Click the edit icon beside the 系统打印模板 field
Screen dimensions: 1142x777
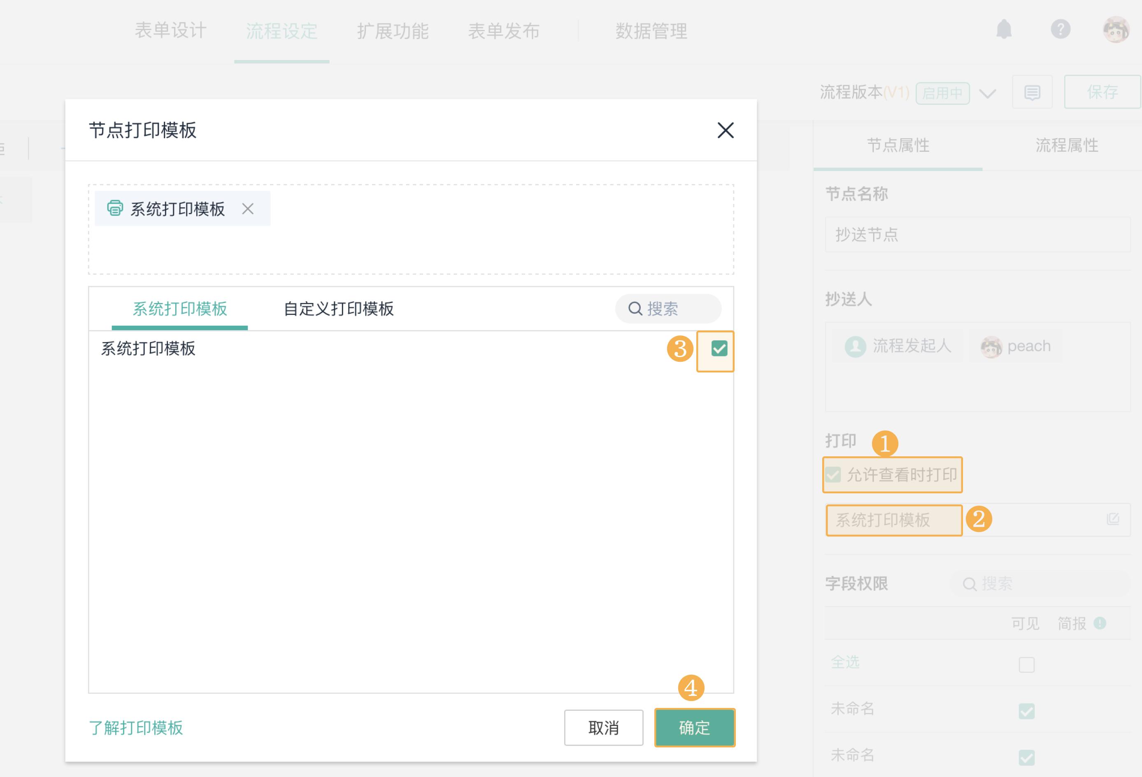tap(1112, 519)
